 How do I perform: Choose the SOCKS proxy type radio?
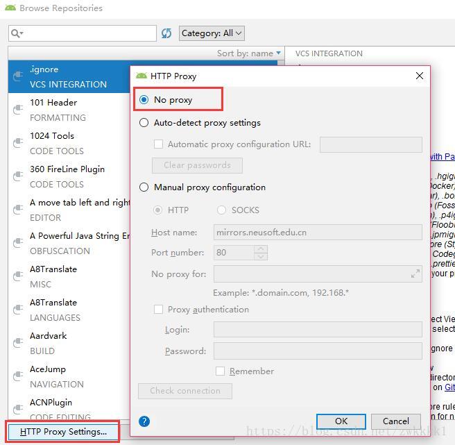point(221,210)
